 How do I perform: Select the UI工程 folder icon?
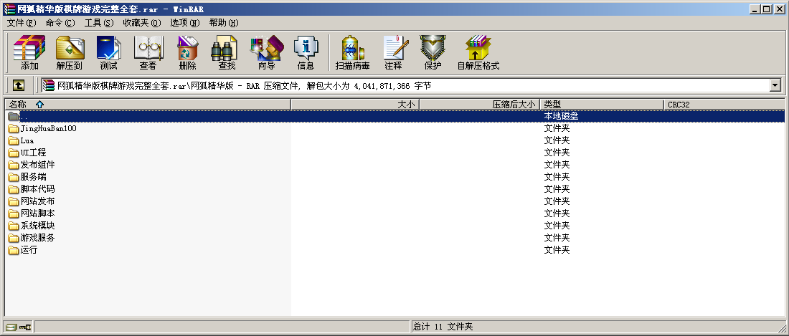click(x=14, y=153)
